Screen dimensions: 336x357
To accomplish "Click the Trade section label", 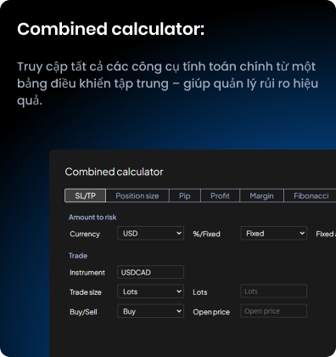I will [78, 256].
